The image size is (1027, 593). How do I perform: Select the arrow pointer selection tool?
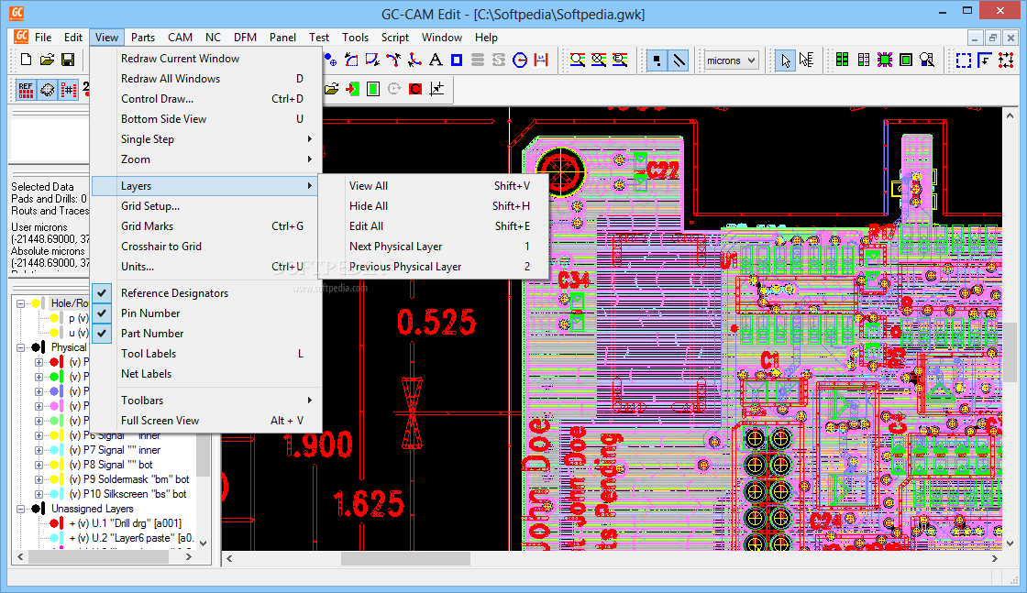[x=785, y=60]
